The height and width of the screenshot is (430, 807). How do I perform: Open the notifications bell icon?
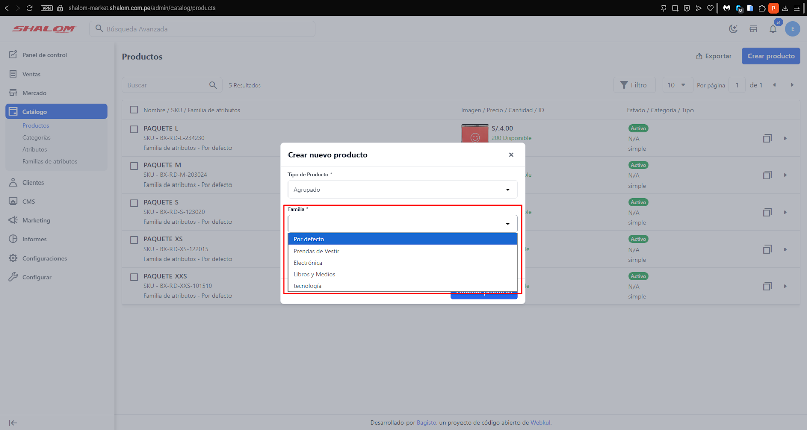click(x=773, y=29)
